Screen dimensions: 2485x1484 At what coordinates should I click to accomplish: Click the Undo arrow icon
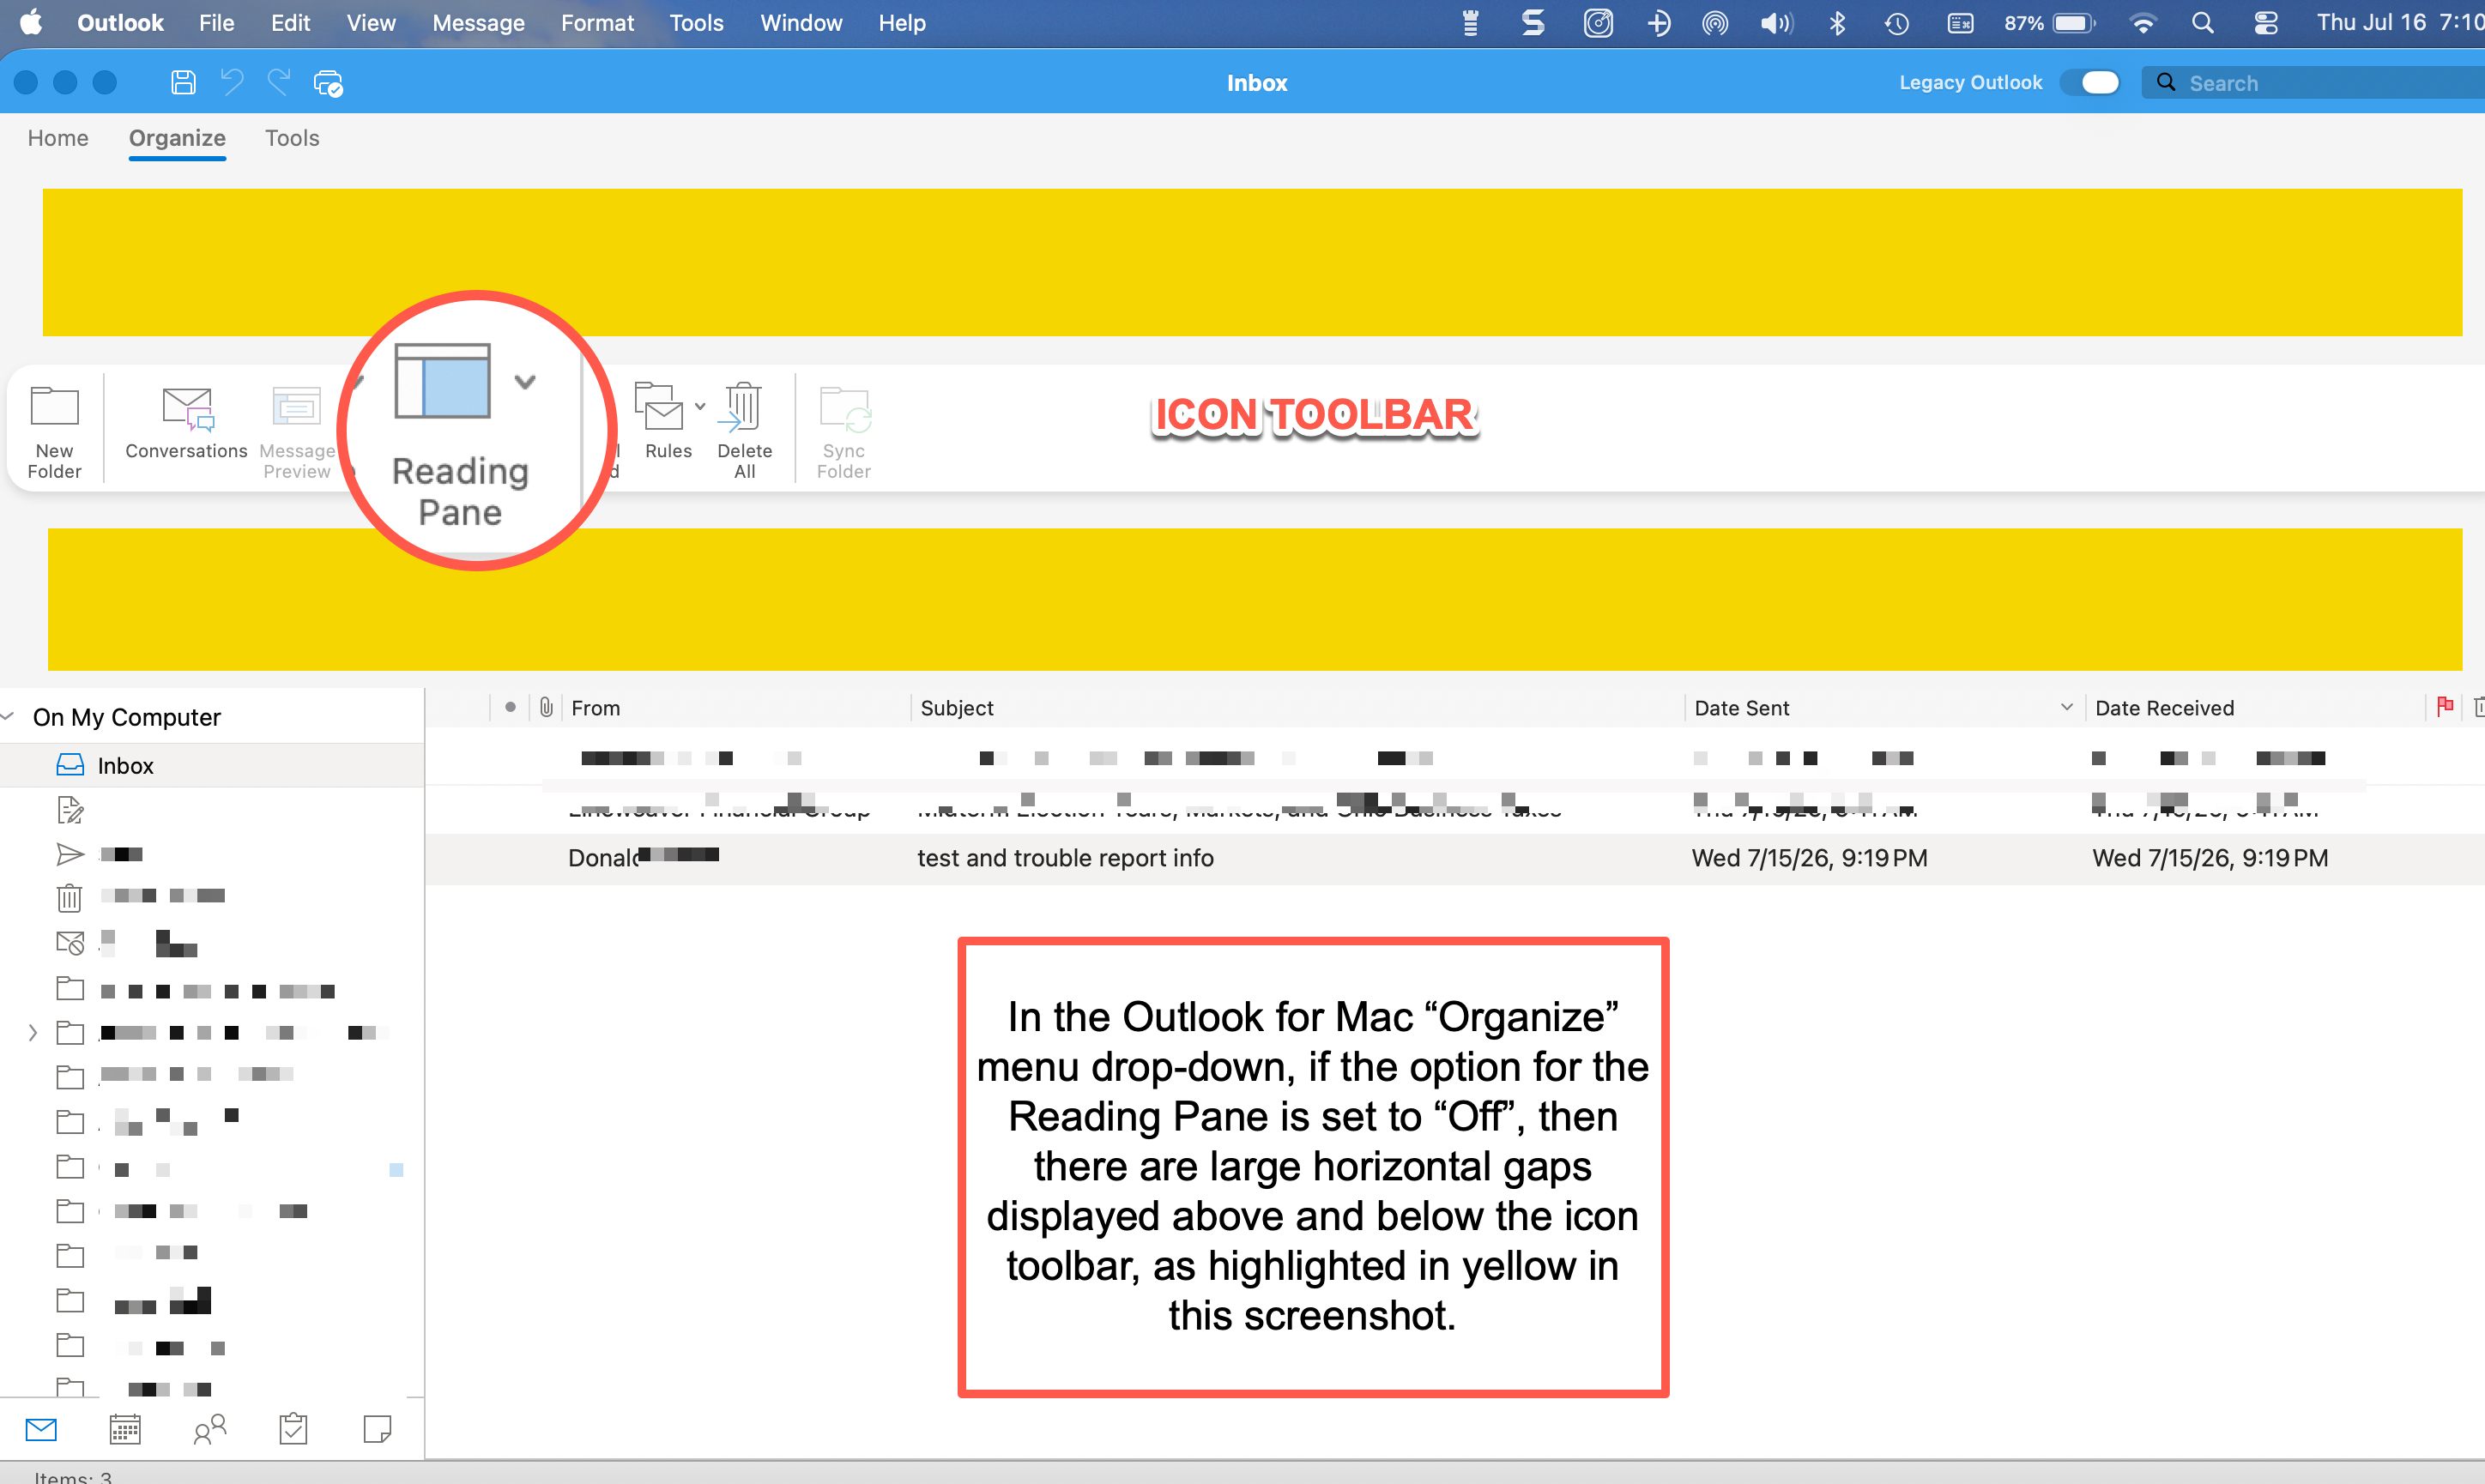pos(232,83)
